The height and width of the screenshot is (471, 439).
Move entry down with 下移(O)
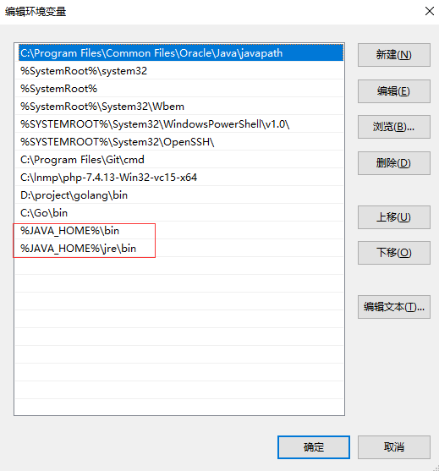pyautogui.click(x=393, y=253)
